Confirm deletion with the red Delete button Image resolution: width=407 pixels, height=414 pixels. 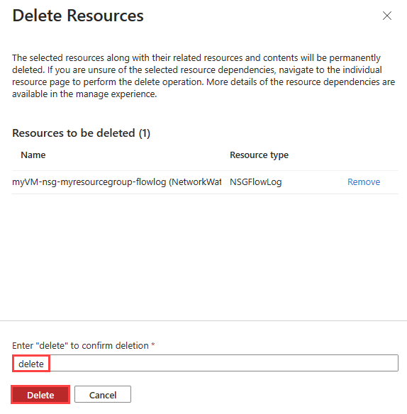[40, 395]
